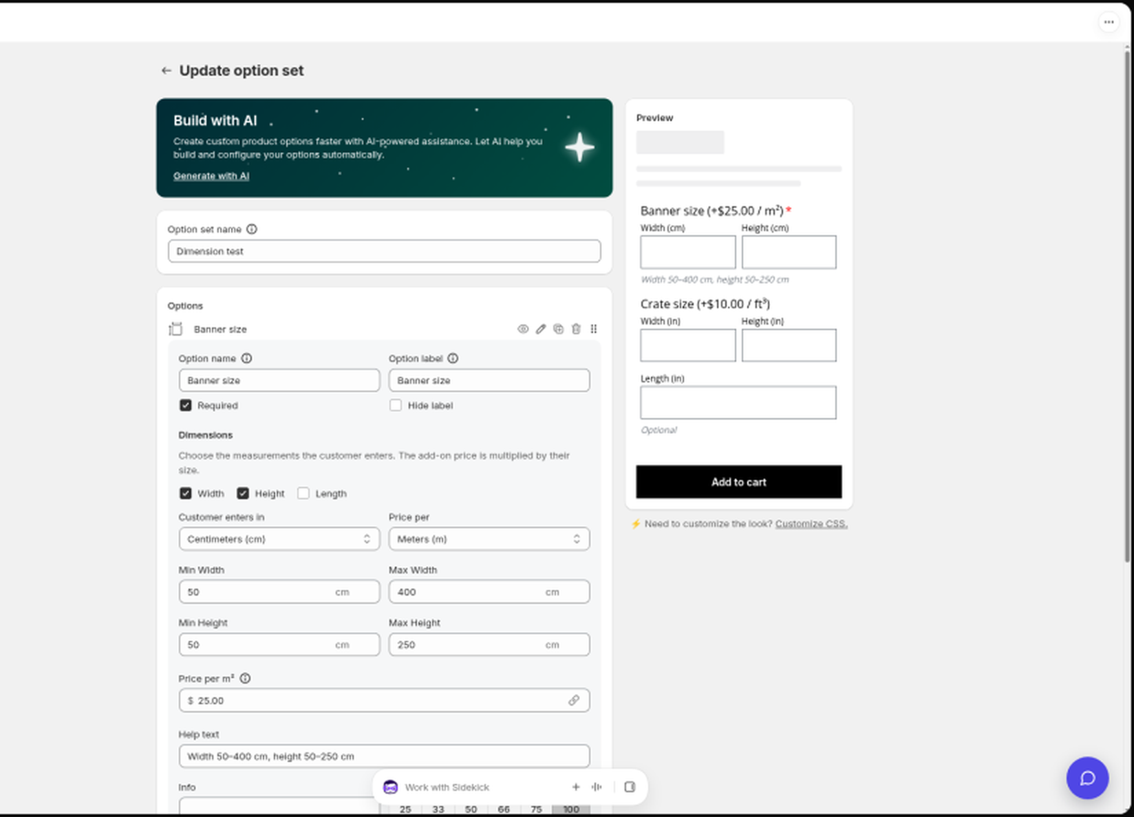Image resolution: width=1134 pixels, height=817 pixels.
Task: Click the preview Length (in) field
Action: pyautogui.click(x=738, y=402)
